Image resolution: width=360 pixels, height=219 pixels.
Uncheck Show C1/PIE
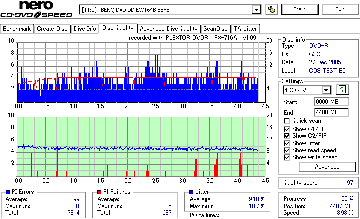point(287,129)
